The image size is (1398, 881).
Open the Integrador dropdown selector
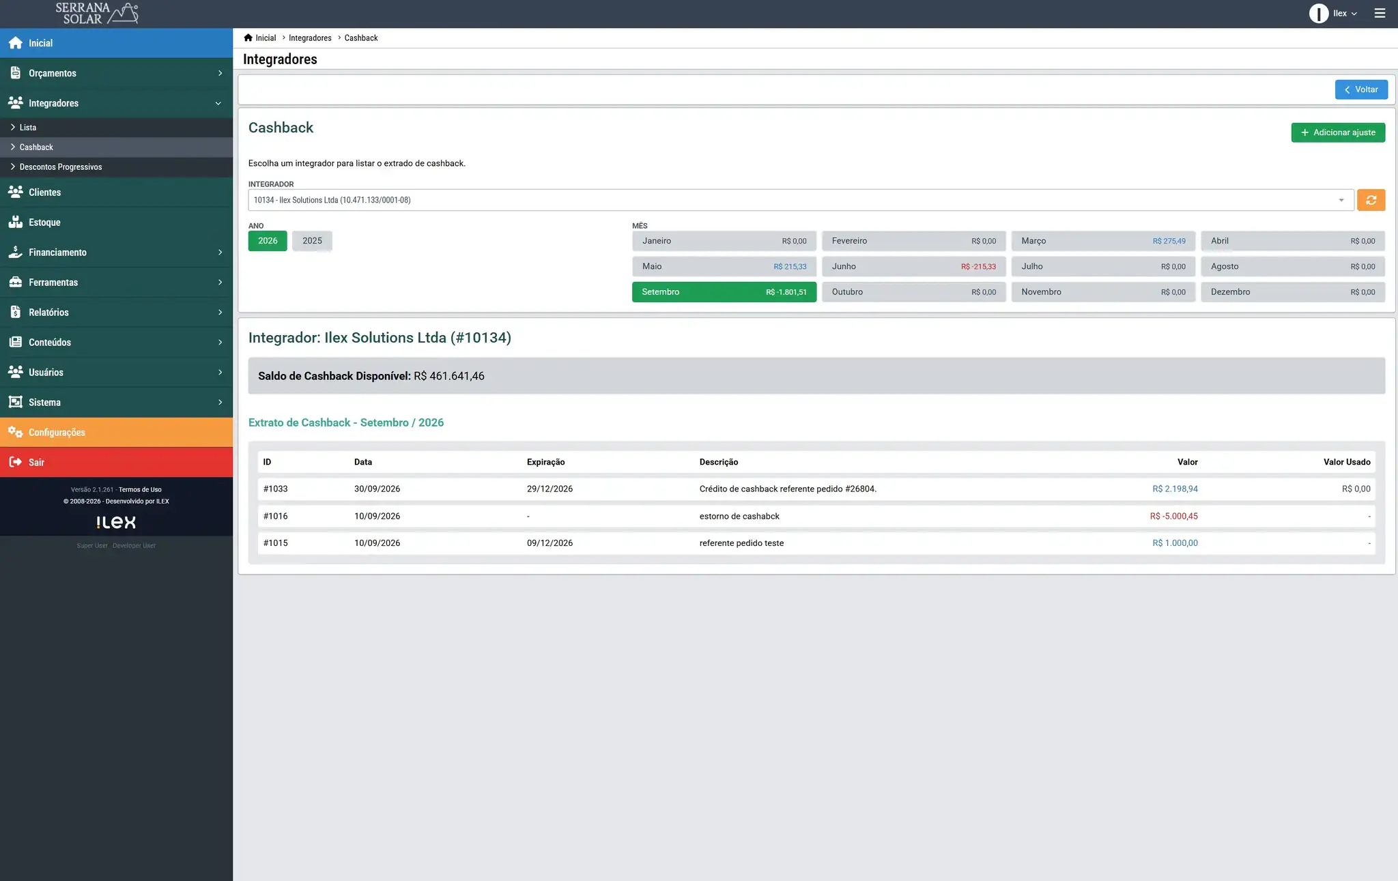(x=801, y=200)
